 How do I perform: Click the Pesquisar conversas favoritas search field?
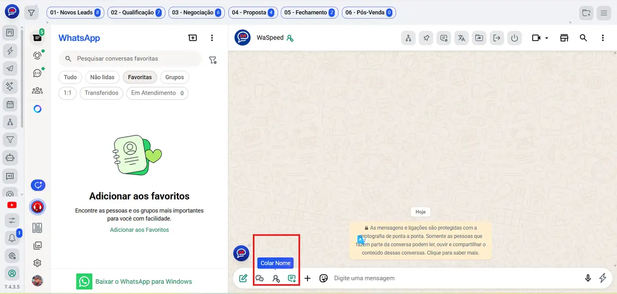(x=130, y=58)
